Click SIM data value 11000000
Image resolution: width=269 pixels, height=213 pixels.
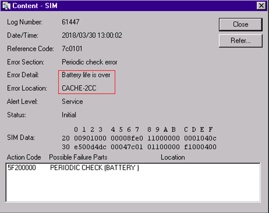(163, 138)
